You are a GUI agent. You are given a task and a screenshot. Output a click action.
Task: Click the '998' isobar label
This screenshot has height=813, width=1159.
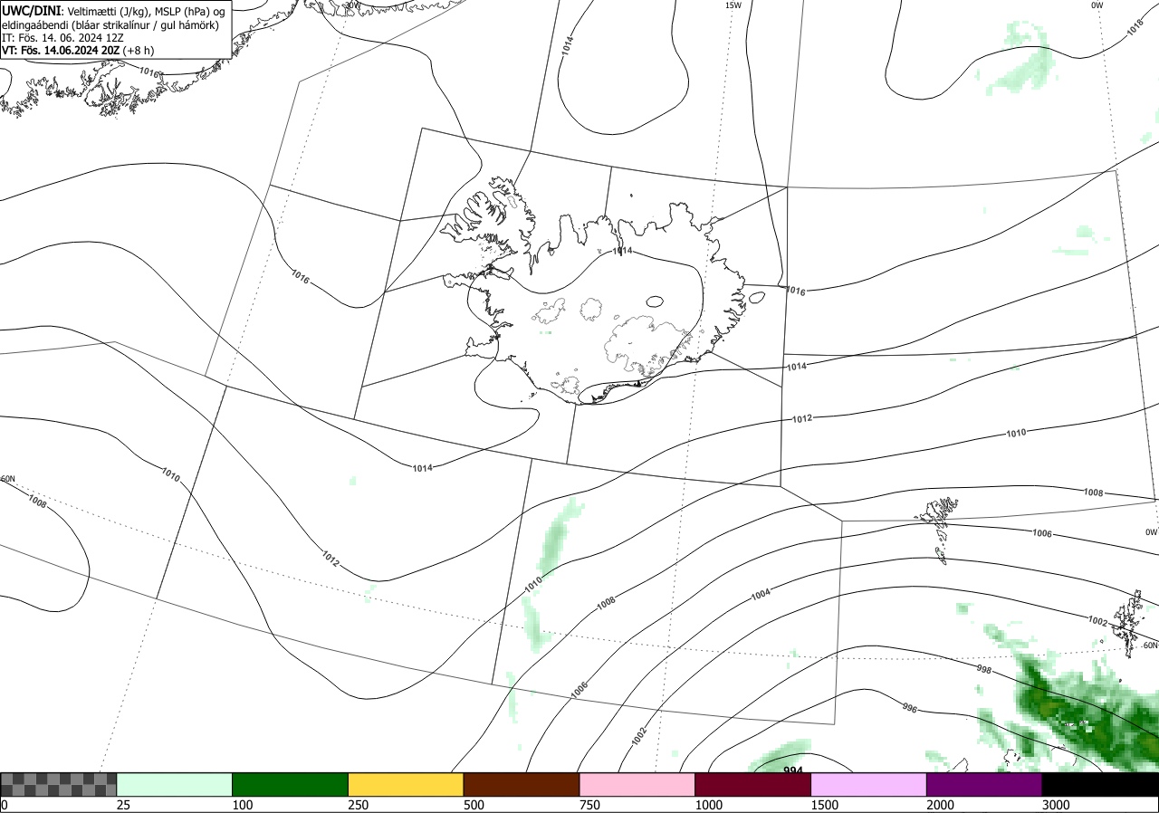coord(985,670)
